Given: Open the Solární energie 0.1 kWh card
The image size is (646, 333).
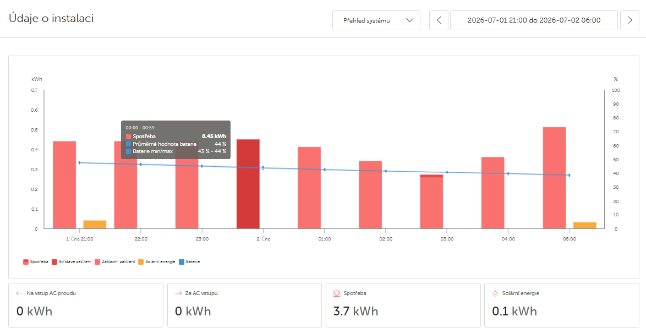Looking at the screenshot, I should point(562,305).
